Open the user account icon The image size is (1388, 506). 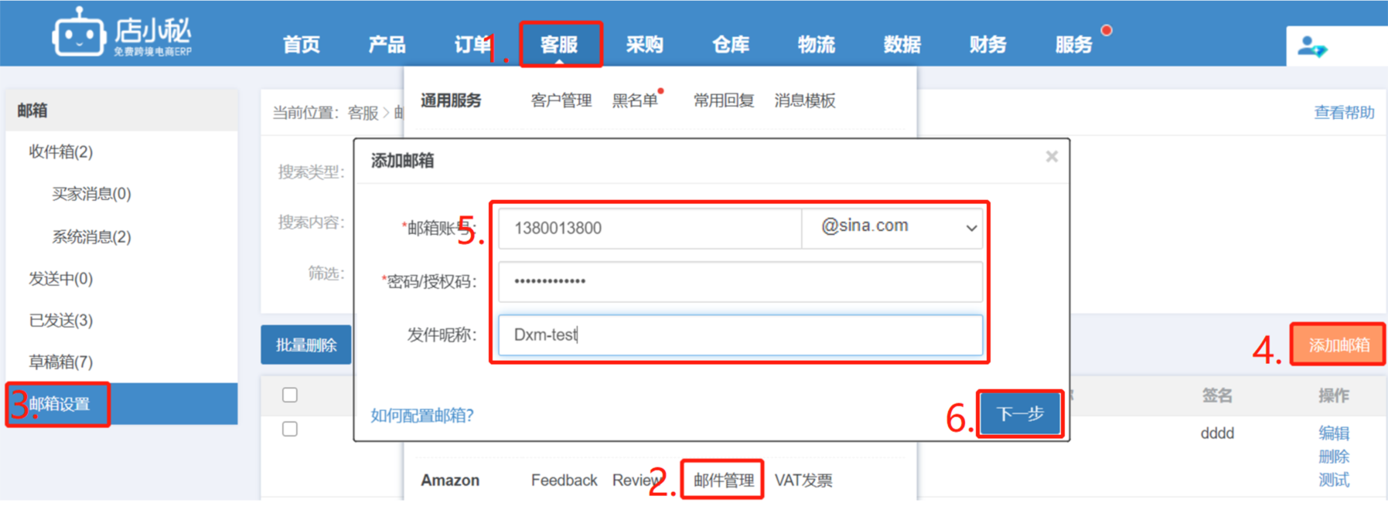coord(1311,47)
